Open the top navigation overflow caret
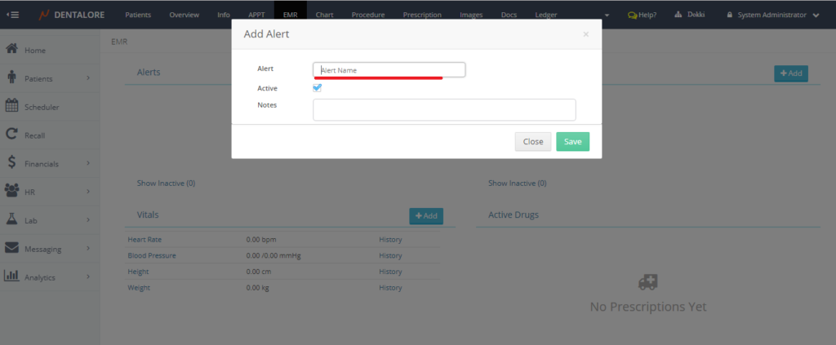 coord(607,15)
